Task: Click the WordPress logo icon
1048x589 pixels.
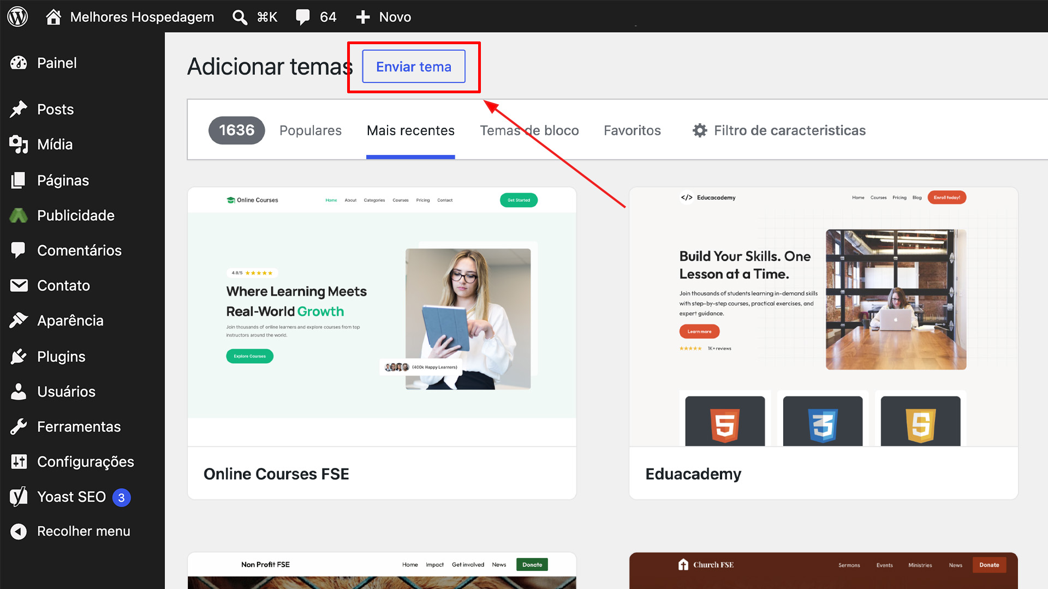Action: 17,17
